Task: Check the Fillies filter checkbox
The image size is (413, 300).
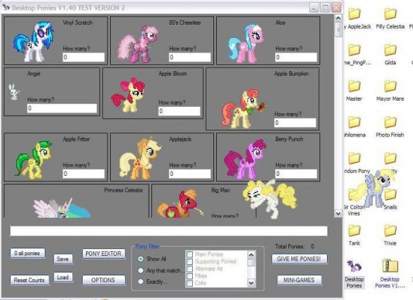Action: pyautogui.click(x=189, y=276)
